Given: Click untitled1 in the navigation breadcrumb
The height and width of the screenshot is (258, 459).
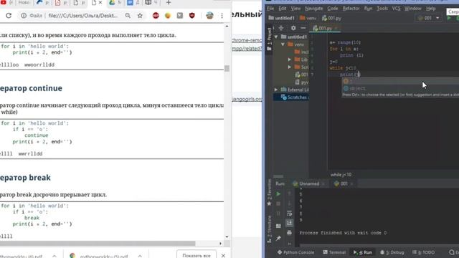Looking at the screenshot, I should [281, 18].
